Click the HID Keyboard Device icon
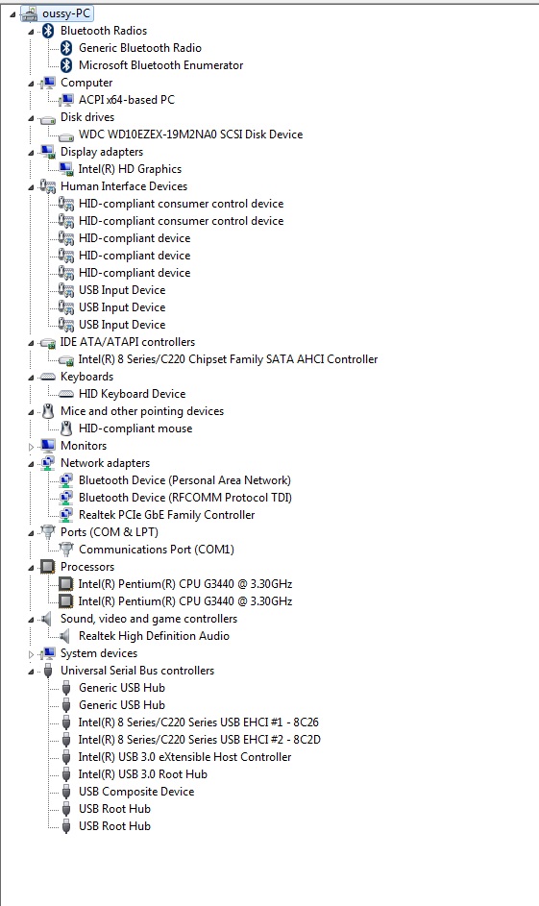539x906 pixels. (x=66, y=394)
